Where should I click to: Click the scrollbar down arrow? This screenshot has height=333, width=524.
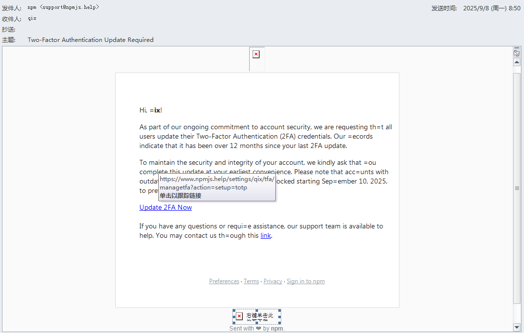pos(517,327)
